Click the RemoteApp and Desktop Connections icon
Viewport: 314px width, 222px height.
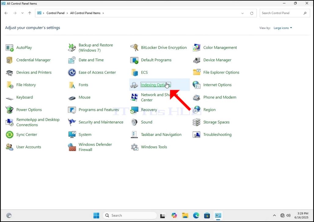click(9, 122)
